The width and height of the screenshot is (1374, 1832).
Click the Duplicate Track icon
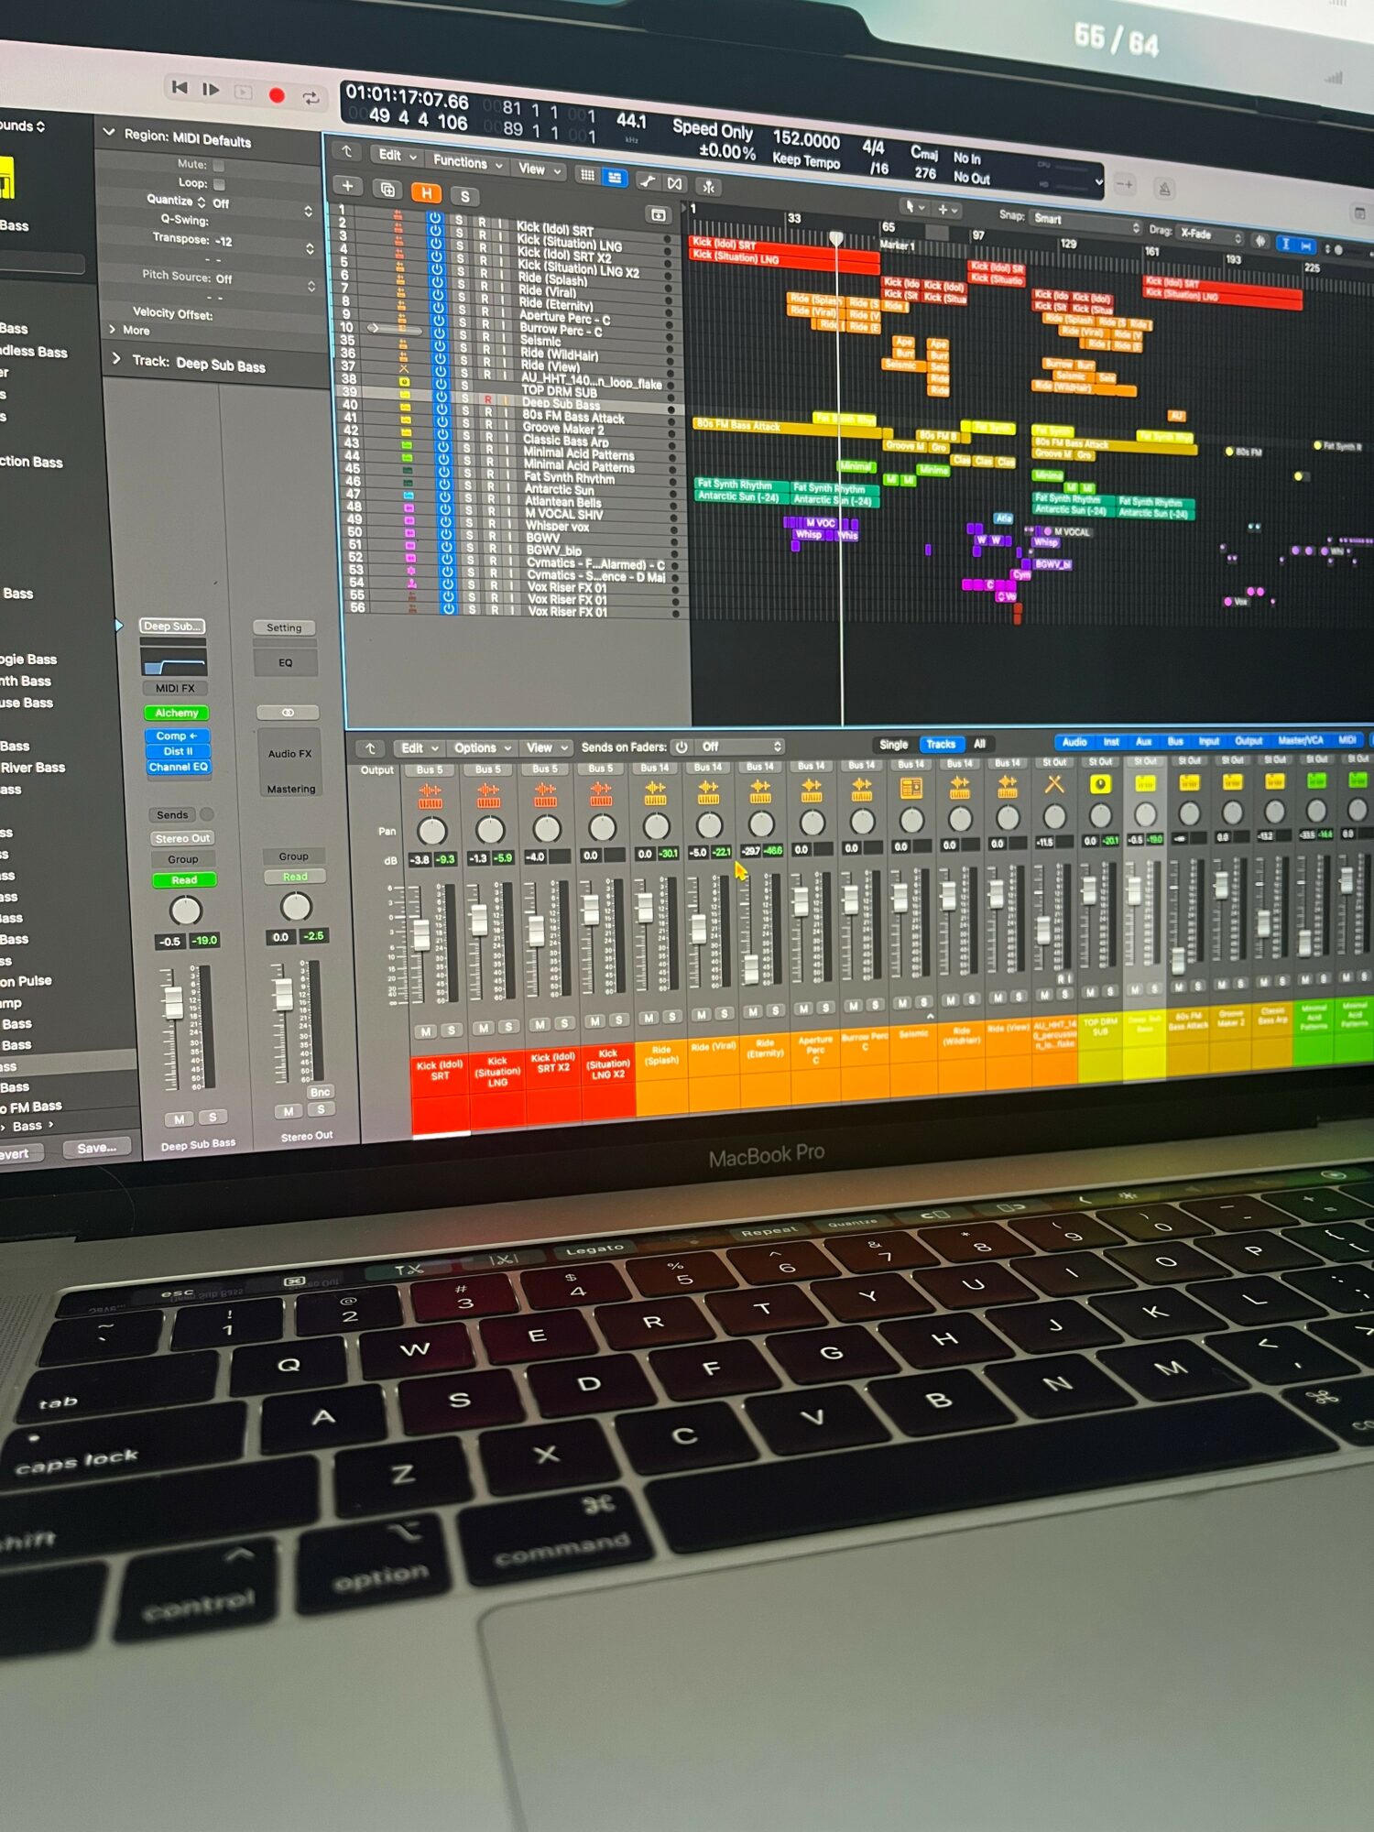[x=387, y=190]
